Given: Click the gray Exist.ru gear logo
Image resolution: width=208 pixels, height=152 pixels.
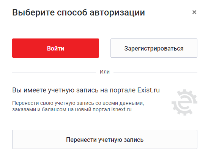Looking at the screenshot, I should [x=184, y=103].
